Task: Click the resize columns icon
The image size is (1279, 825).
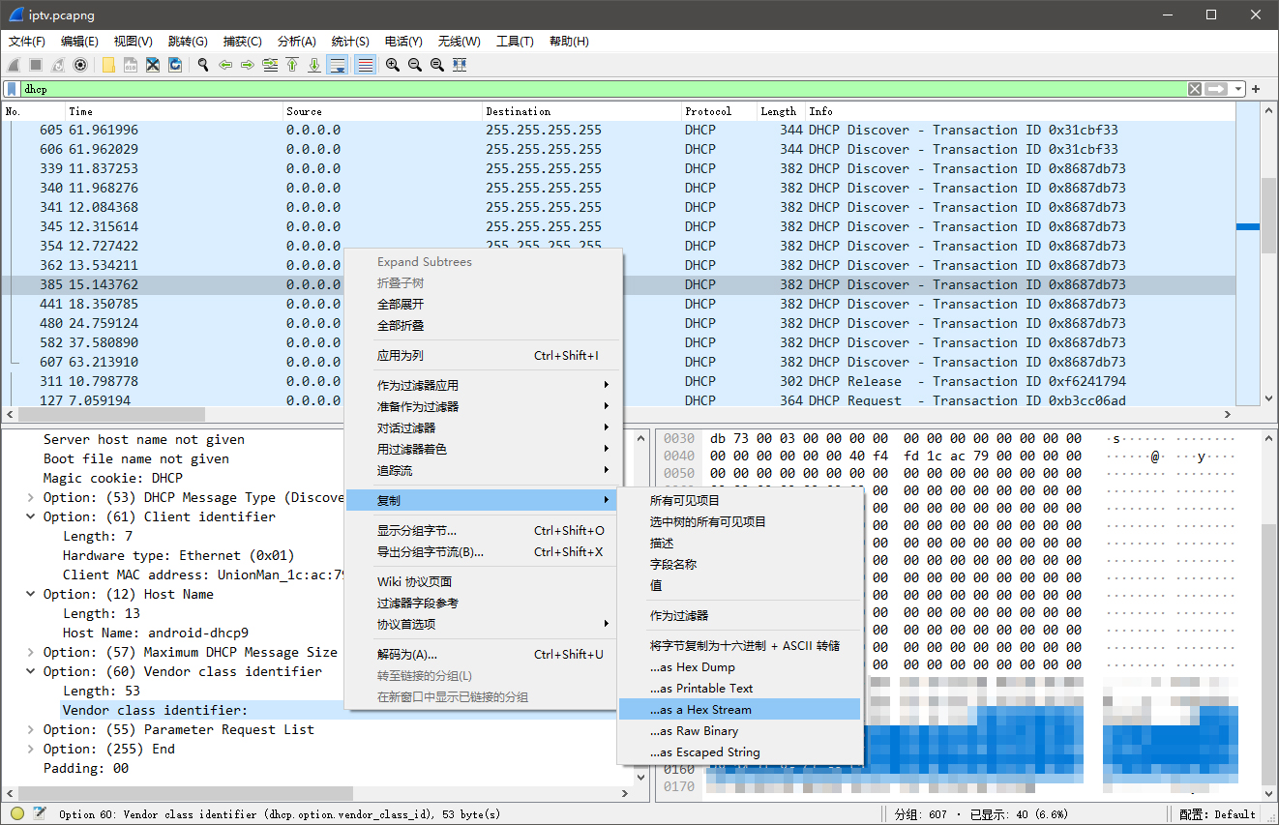Action: pos(460,65)
